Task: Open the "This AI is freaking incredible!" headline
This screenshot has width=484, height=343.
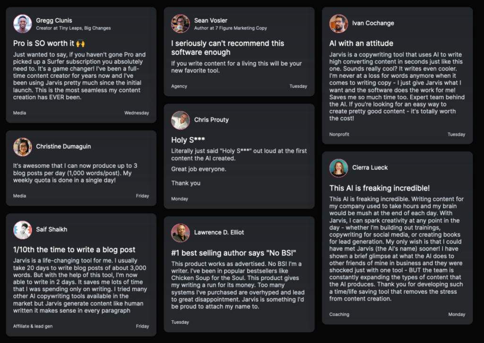Action: coord(380,188)
